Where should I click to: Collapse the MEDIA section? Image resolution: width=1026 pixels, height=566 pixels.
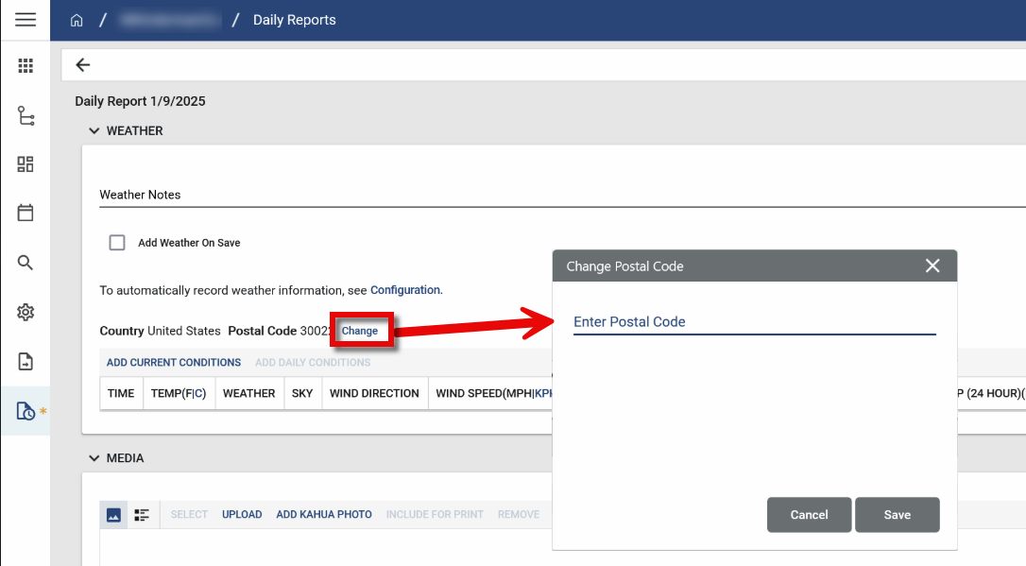[x=94, y=458]
